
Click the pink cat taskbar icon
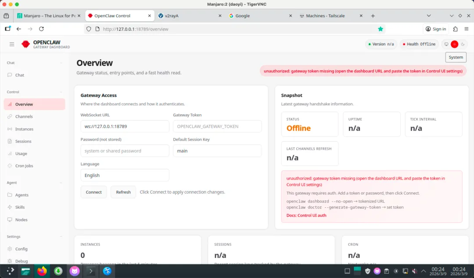coord(74,271)
